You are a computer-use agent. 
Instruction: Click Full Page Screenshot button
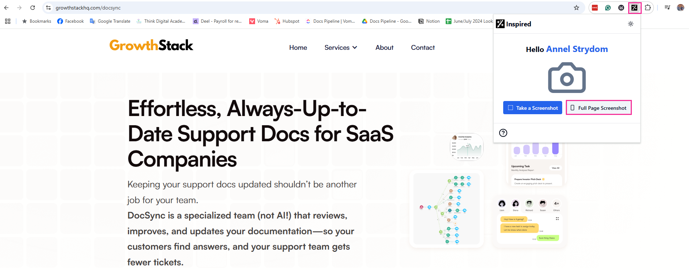tap(599, 108)
